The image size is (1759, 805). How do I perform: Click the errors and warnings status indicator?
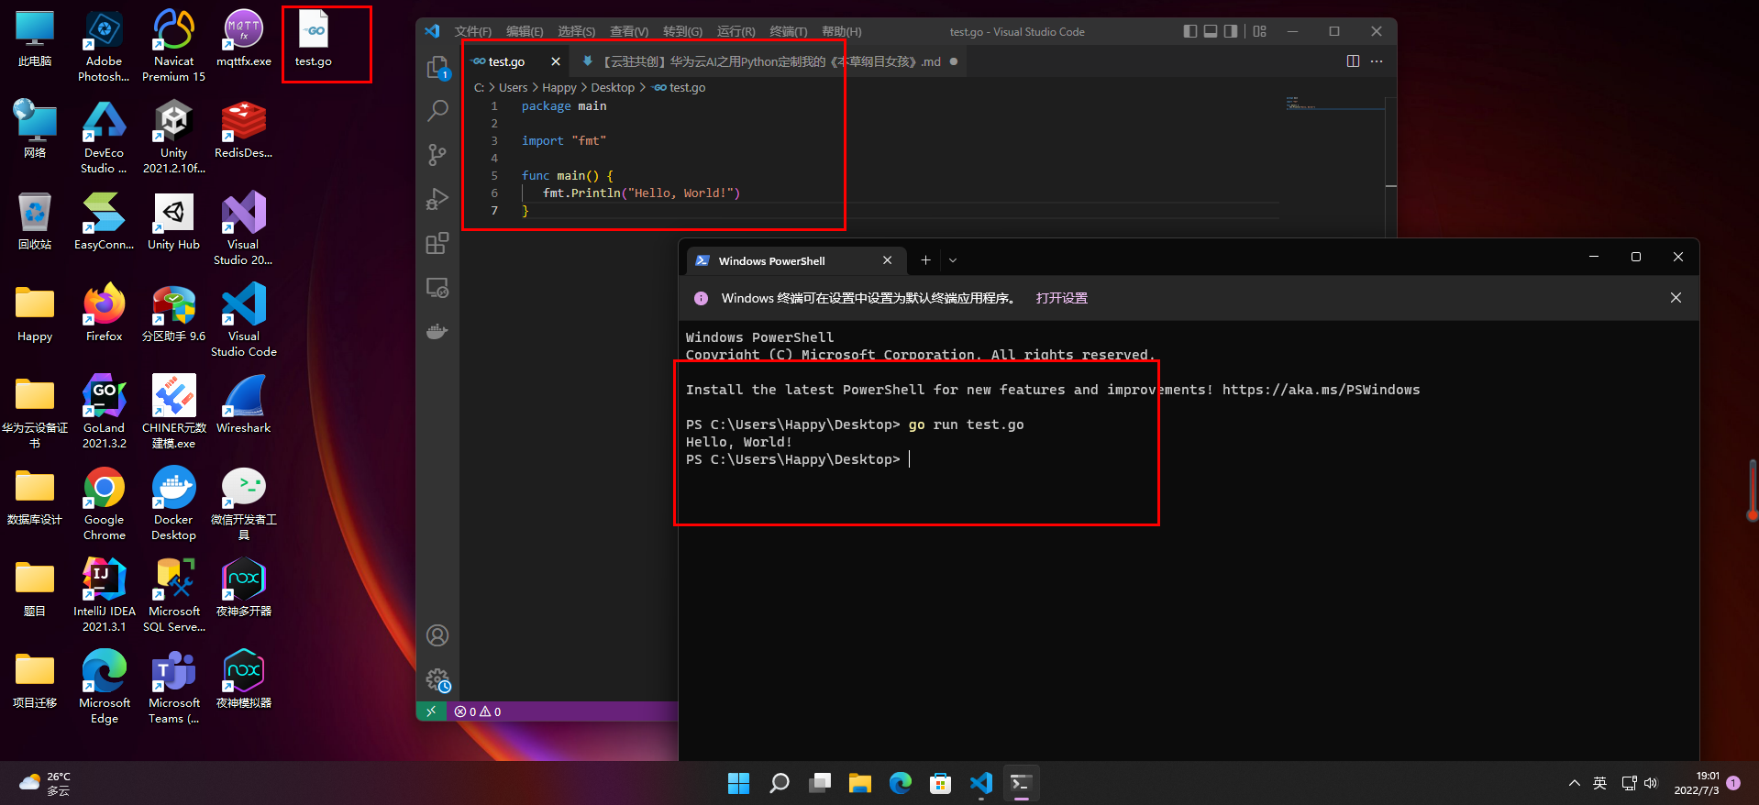(478, 711)
